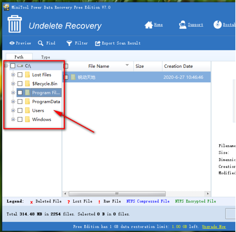
Task: Click the C:\ drive icon
Action: click(x=20, y=66)
